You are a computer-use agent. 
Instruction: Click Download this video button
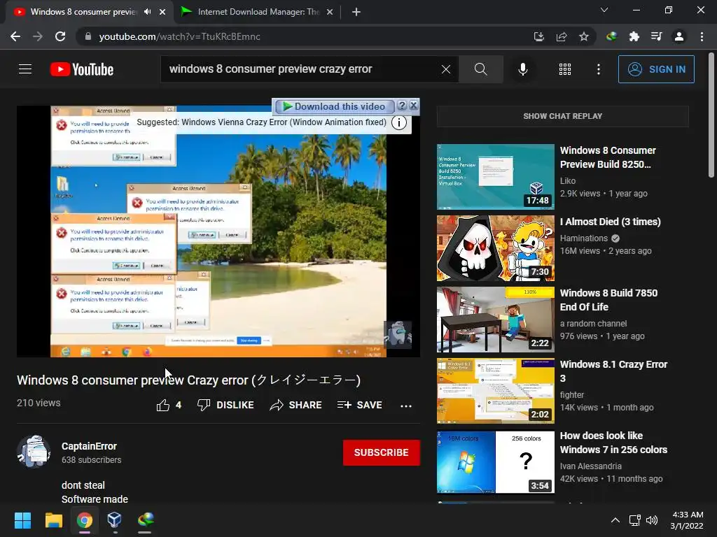[x=334, y=106]
